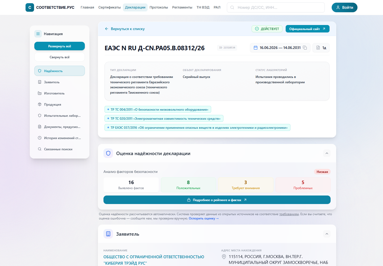
Task: Click the back arrow icon near Вернуться к списку
Action: [x=107, y=29]
